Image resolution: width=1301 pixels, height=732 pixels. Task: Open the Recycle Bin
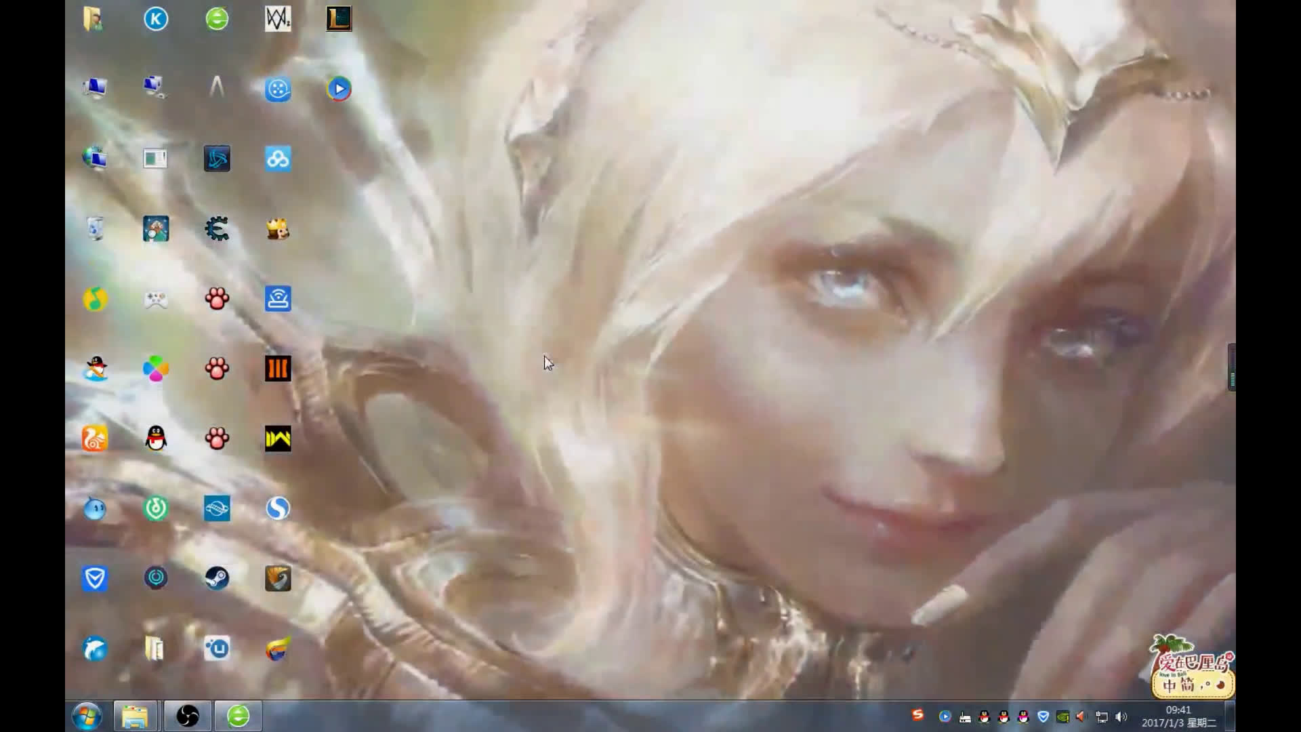95,228
